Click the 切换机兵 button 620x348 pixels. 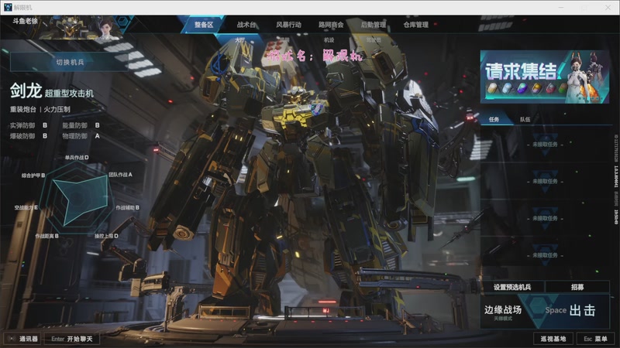coord(70,62)
